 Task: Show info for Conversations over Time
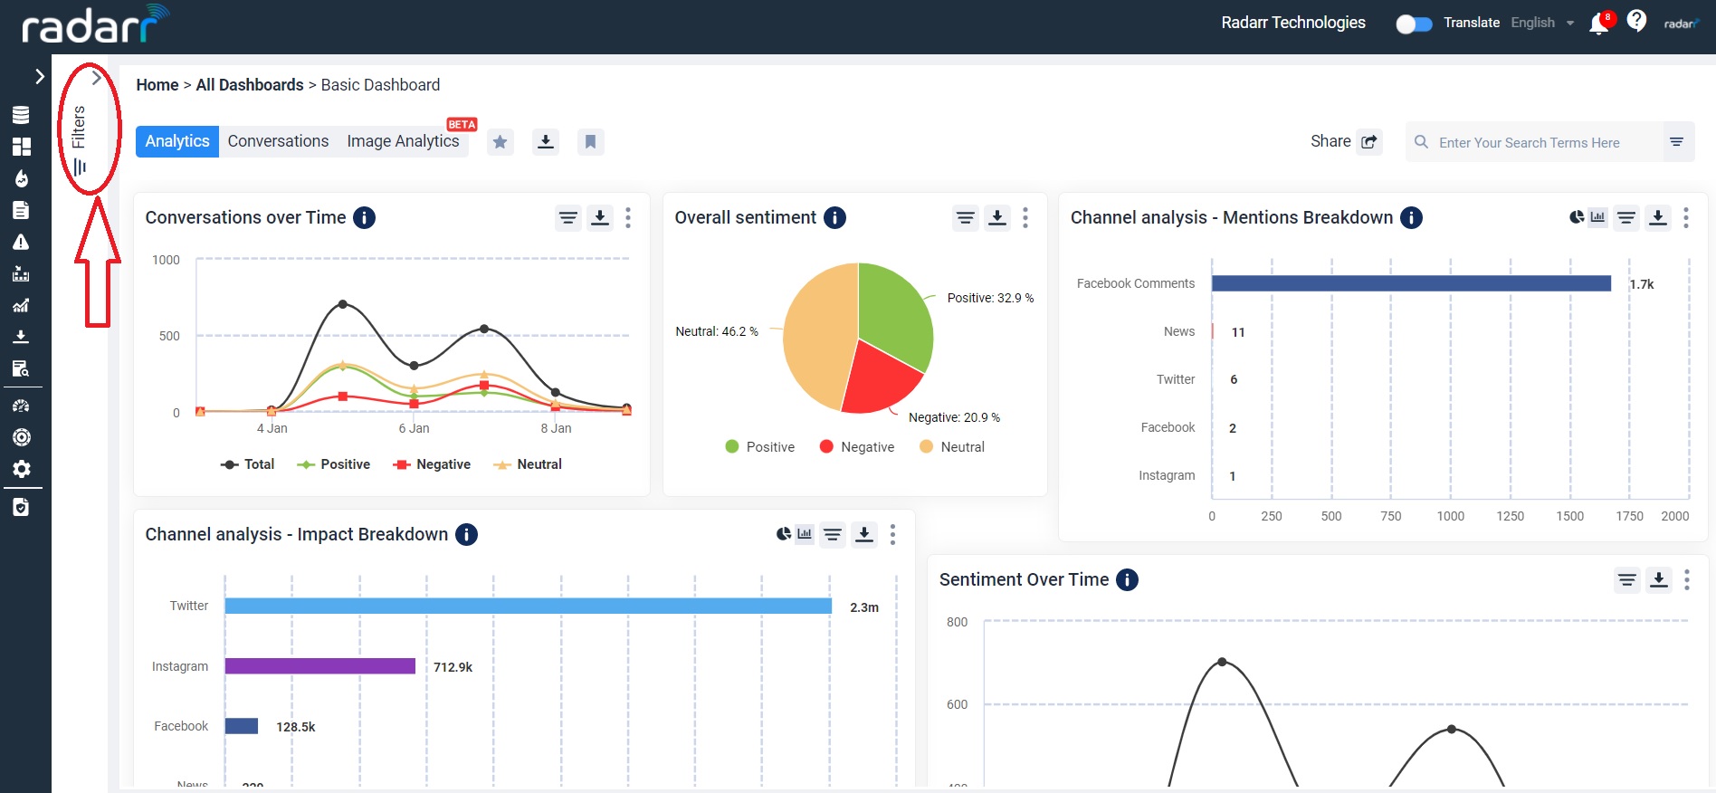click(x=364, y=217)
